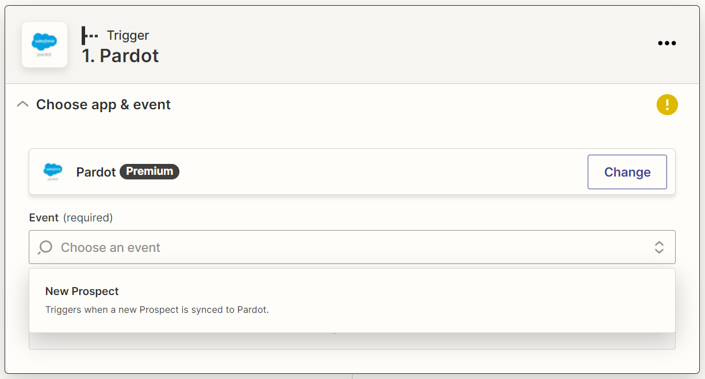
Task: Collapse section using chevron beside Choose app & event
Action: 22,105
